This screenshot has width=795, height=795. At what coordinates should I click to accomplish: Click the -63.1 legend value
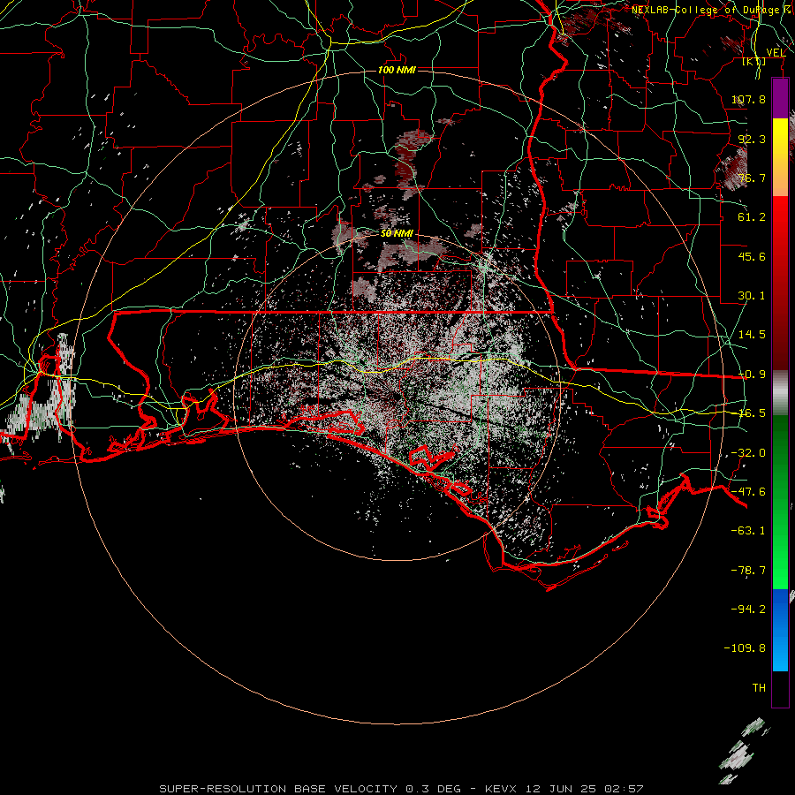(x=748, y=531)
